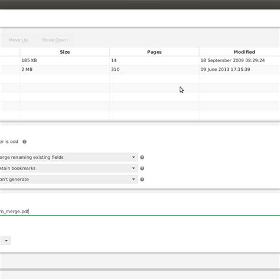This screenshot has height=280, width=280.
Task: Expand the small dropdown below destination field
Action: point(5,240)
